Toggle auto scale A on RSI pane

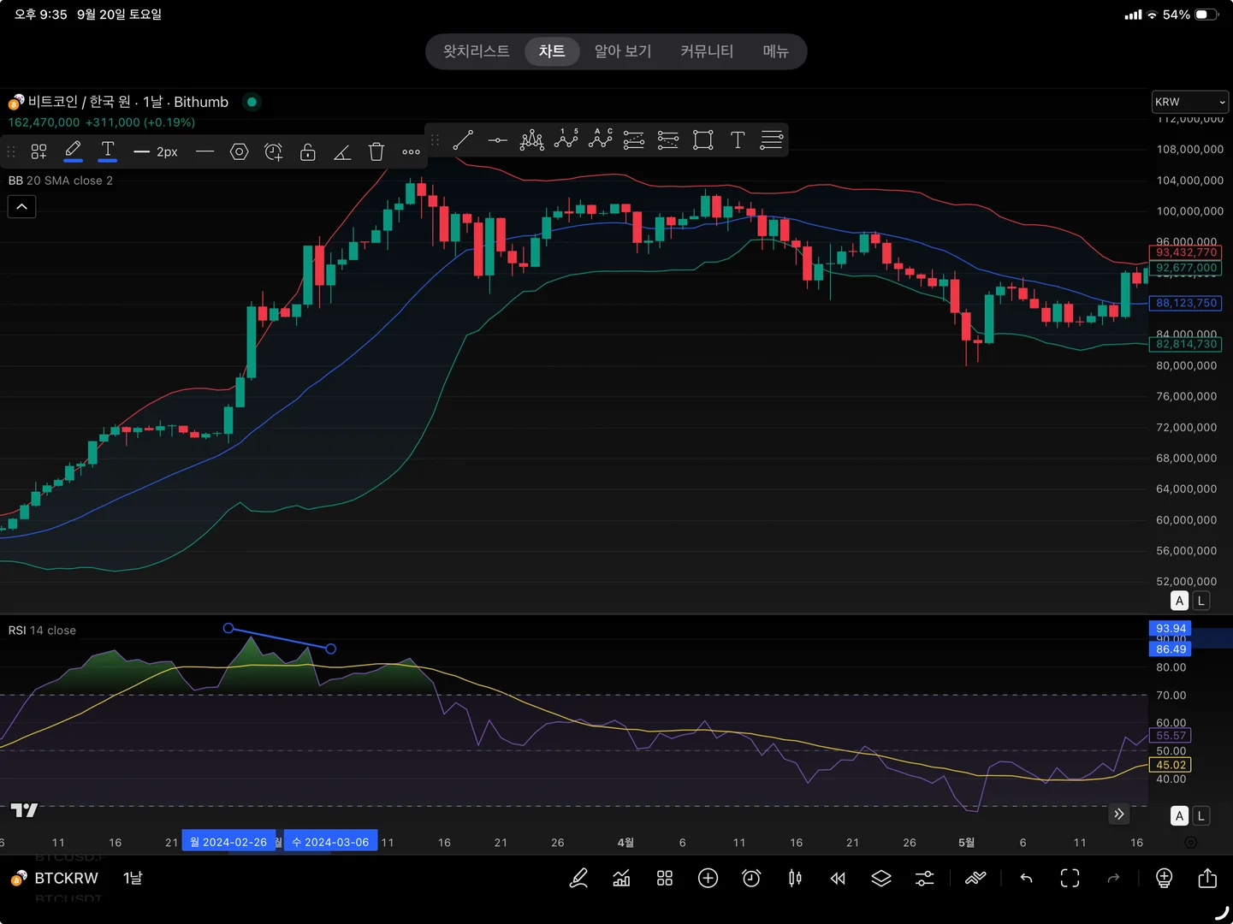pyautogui.click(x=1179, y=816)
